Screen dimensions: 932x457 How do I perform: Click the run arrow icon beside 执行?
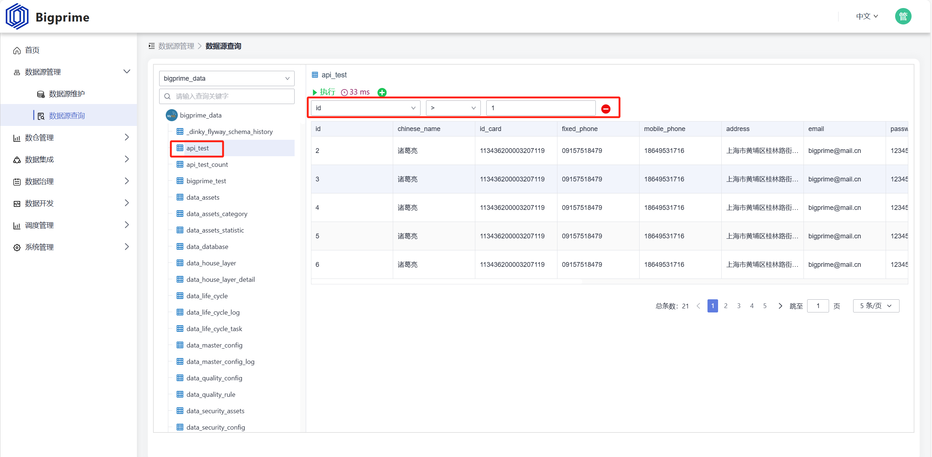315,92
